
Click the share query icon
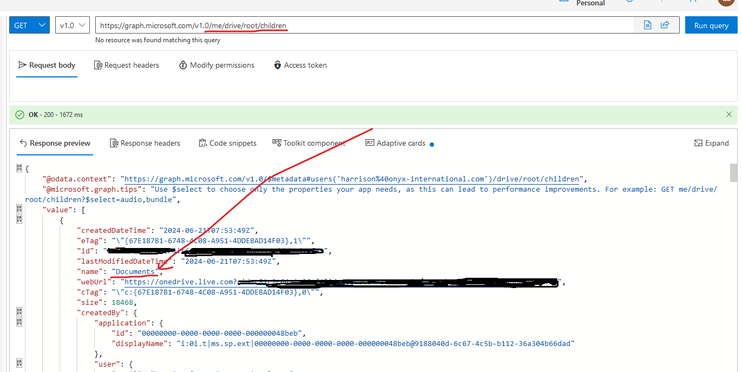tap(665, 25)
